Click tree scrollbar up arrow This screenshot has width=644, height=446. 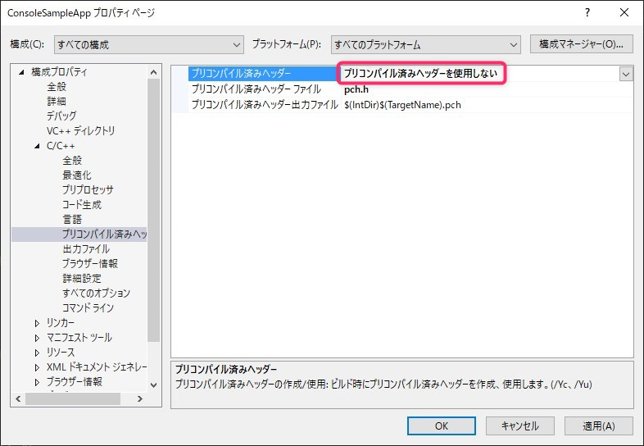(153, 72)
